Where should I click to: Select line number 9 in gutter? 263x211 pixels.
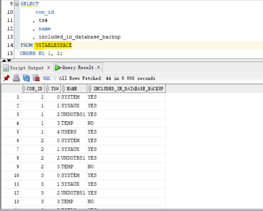[11, 4]
